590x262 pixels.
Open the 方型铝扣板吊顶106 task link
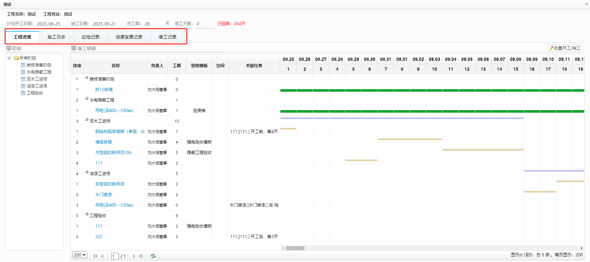(113, 152)
